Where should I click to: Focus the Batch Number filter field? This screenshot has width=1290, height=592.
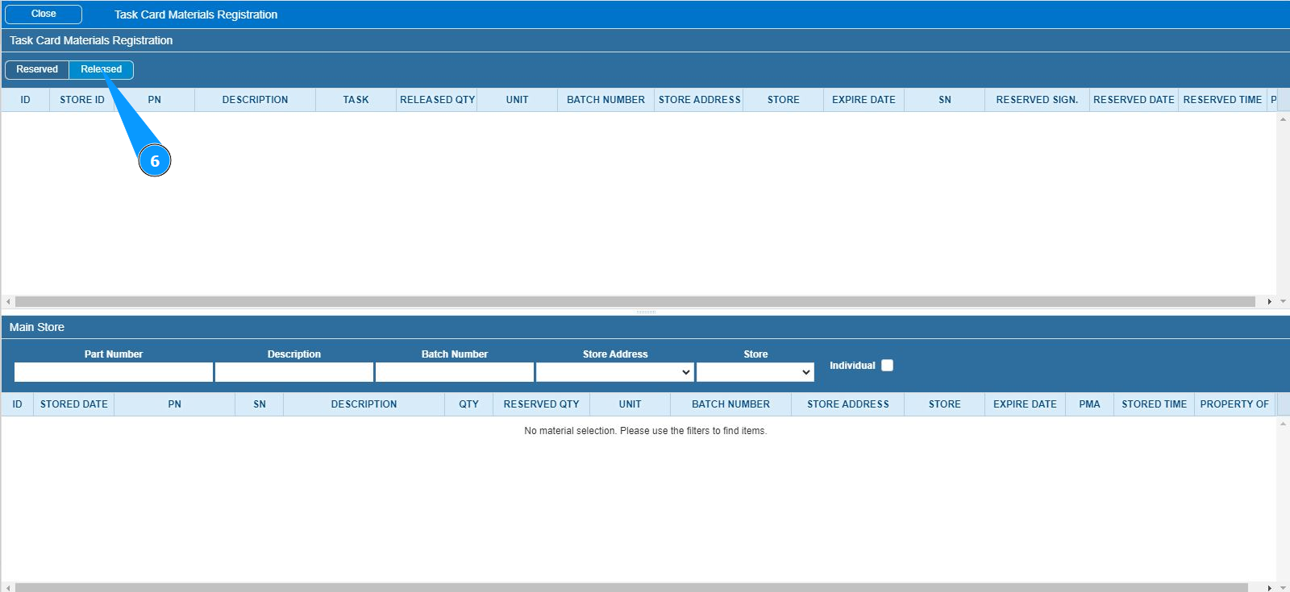pyautogui.click(x=455, y=372)
